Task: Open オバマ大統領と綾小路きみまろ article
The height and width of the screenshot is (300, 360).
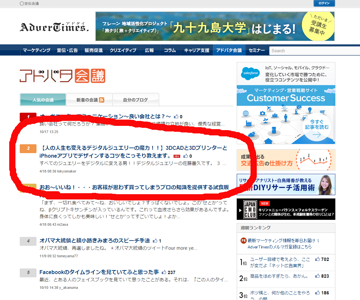Action: point(95,241)
